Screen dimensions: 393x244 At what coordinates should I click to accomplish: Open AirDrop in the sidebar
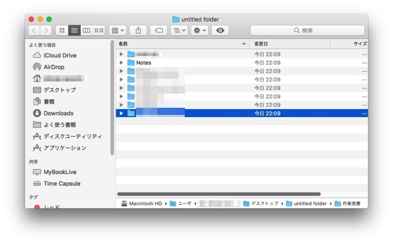[x=49, y=67]
